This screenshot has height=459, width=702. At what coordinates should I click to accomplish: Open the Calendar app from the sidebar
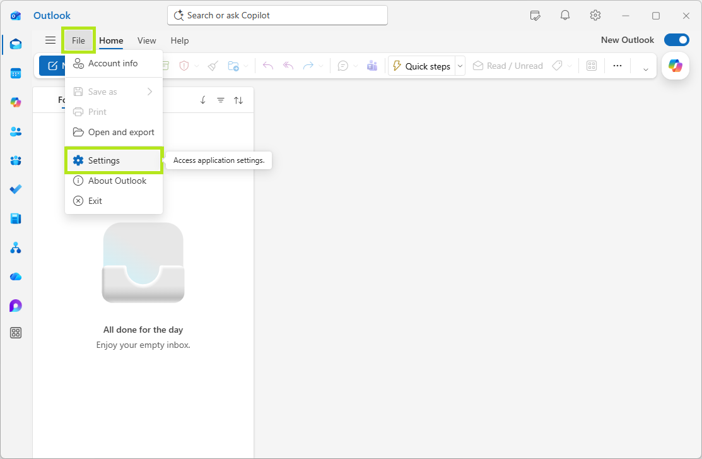click(x=15, y=73)
